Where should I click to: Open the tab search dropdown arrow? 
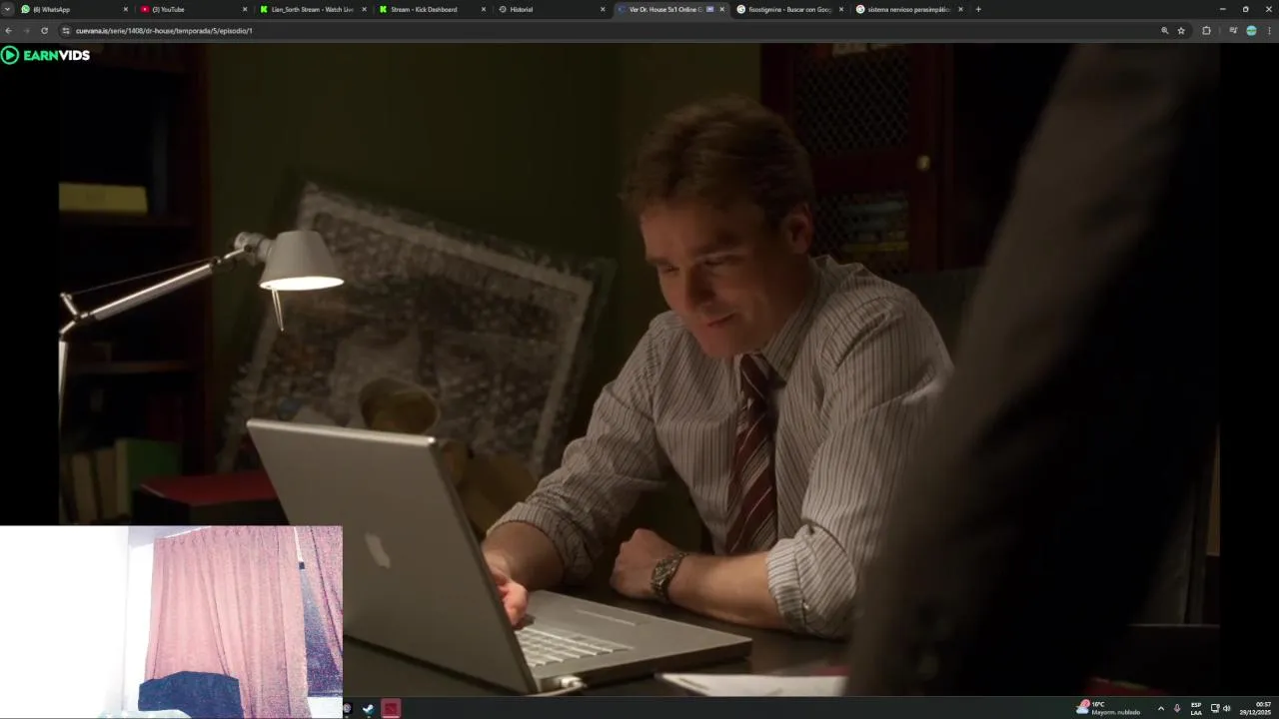coord(7,9)
